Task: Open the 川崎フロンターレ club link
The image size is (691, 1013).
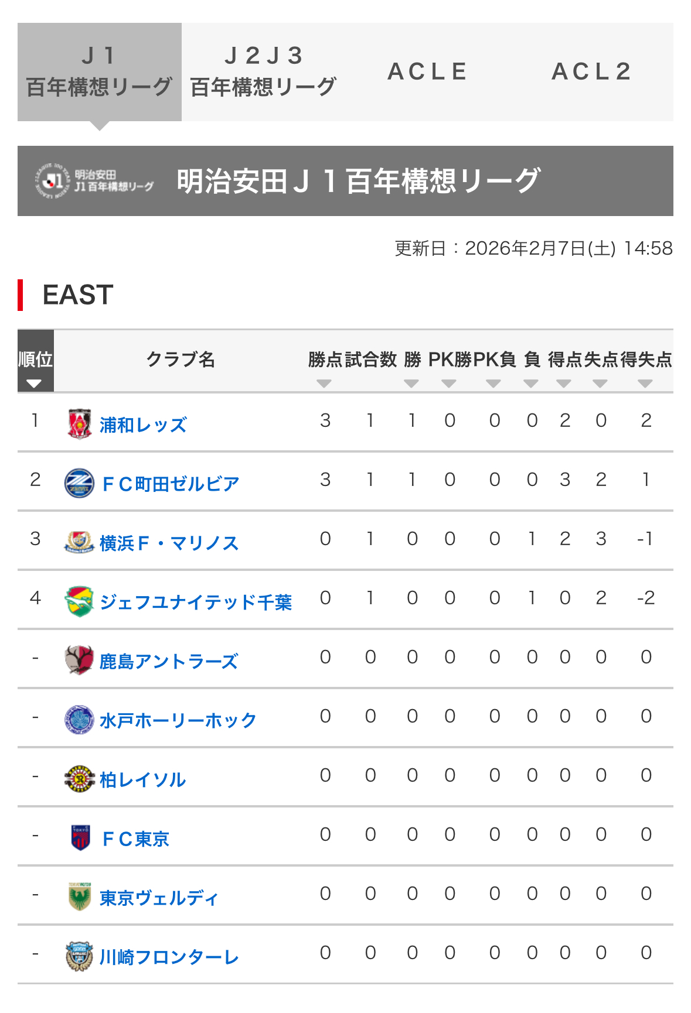Action: point(169,957)
